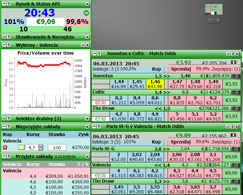
Task: Increase unmatched bet odds with up arrow
Action: pyautogui.click(x=40, y=146)
